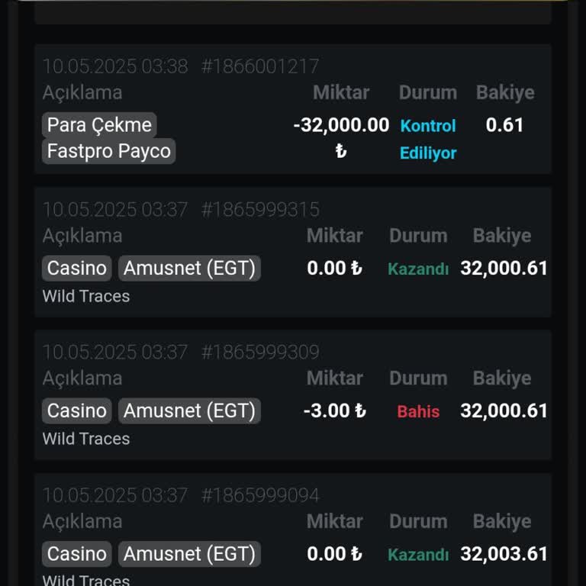
Task: Open transaction ID #1865999315
Action: [x=260, y=209]
